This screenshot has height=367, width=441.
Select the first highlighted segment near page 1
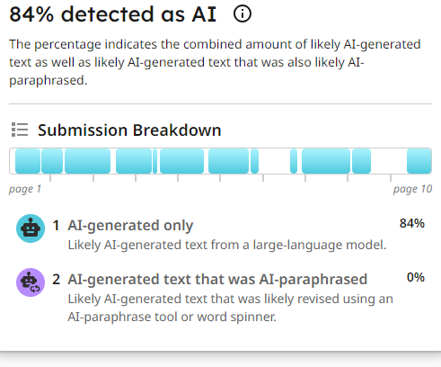28,161
